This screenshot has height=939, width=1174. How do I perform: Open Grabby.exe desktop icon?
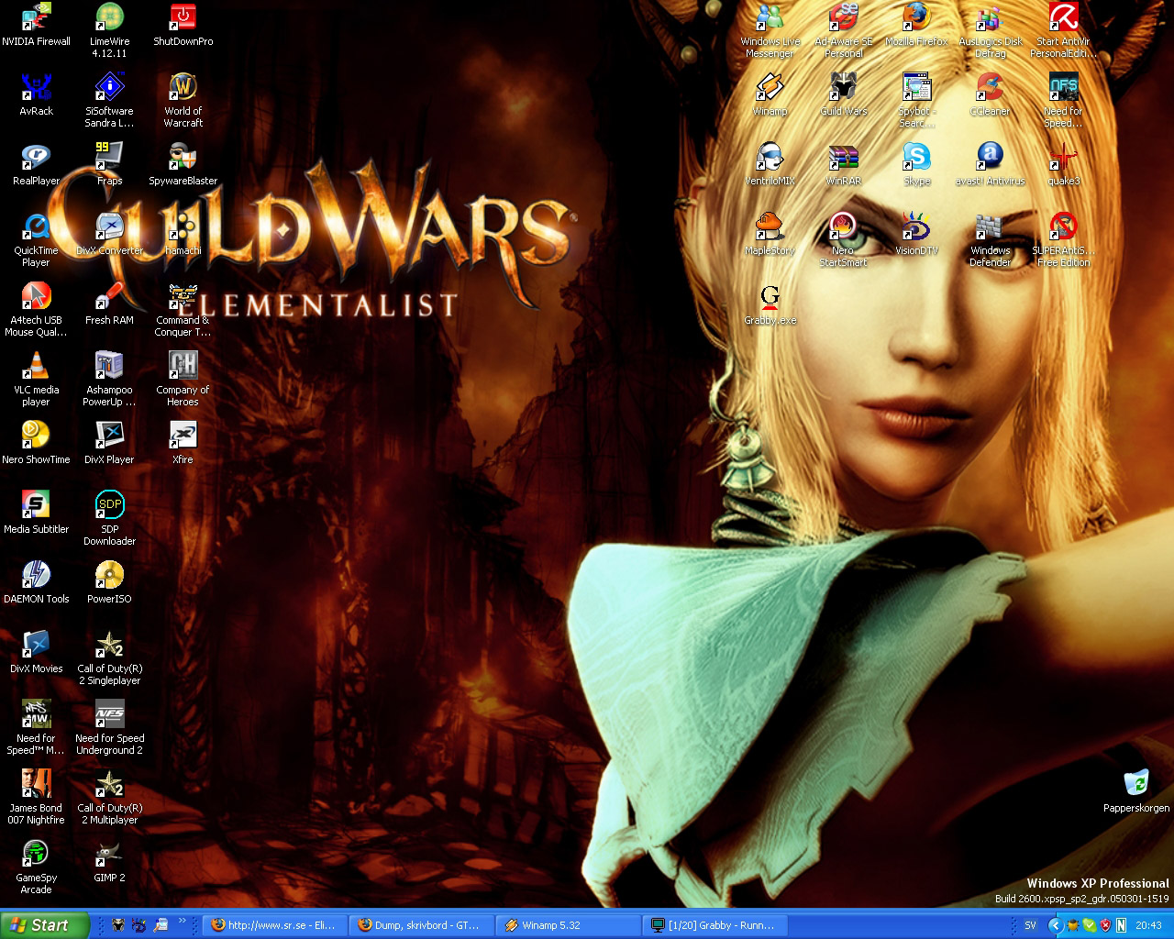770,304
